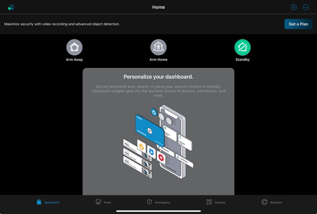Click the phone widgets illustration

coord(158,142)
